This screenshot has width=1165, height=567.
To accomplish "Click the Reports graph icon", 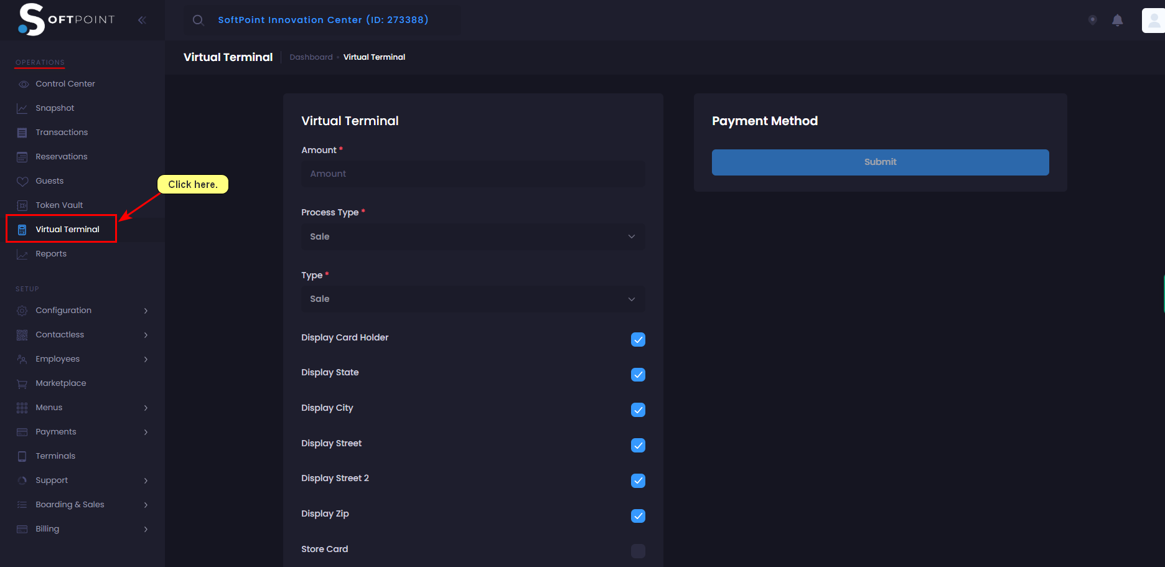I will click(22, 254).
